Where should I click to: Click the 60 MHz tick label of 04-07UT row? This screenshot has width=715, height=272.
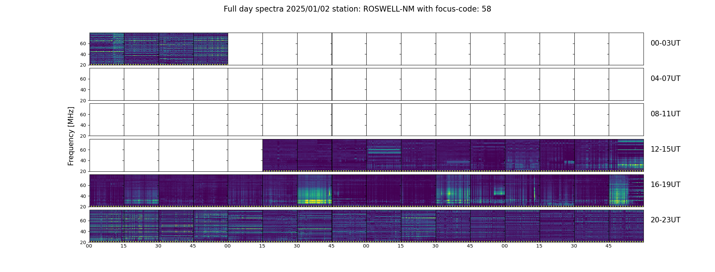(x=83, y=79)
